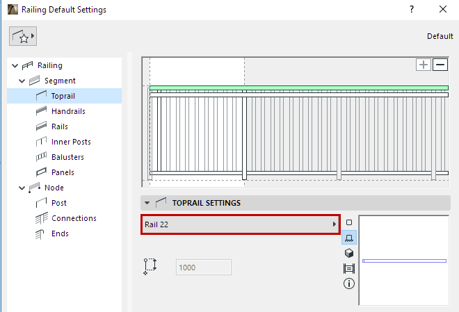
Task: Open the Post settings page
Action: [x=59, y=203]
